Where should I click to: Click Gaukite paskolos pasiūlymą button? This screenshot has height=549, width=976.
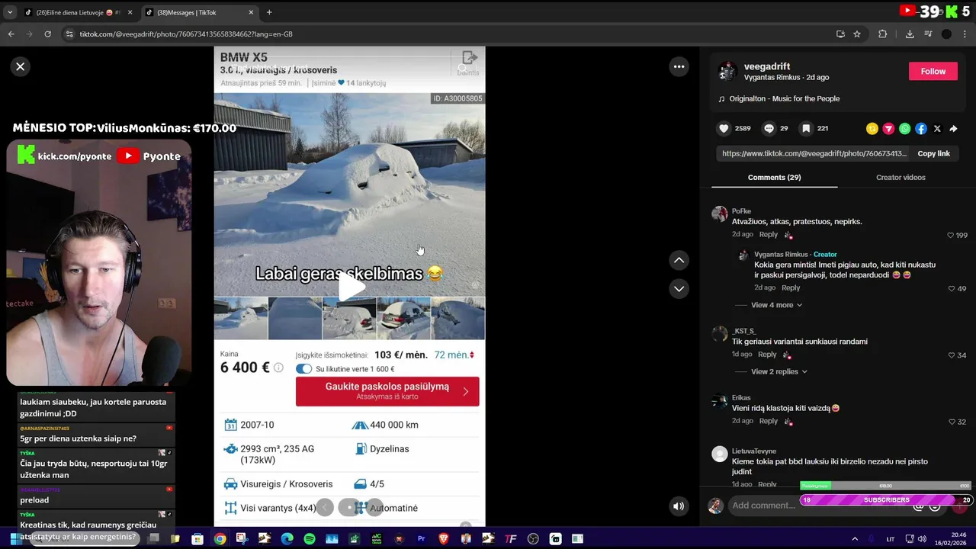387,391
